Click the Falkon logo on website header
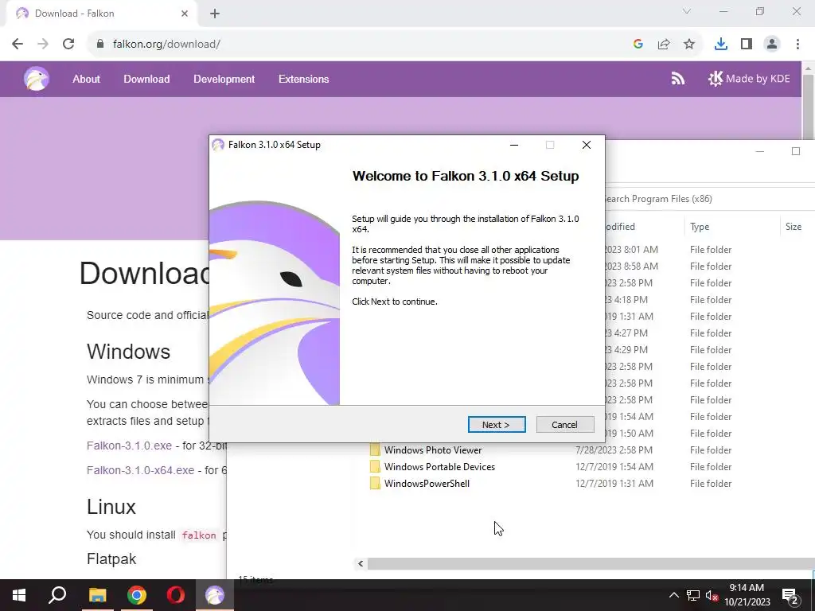 click(x=37, y=79)
